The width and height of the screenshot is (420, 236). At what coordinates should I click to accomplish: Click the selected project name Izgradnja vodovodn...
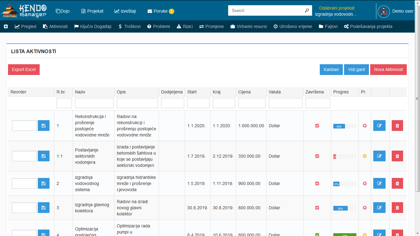coord(336,14)
